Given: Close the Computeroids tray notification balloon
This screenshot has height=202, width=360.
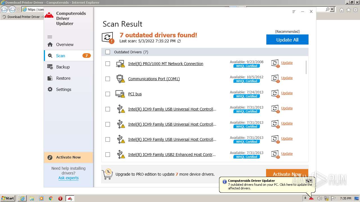Looking at the screenshot, I should pyautogui.click(x=311, y=181).
